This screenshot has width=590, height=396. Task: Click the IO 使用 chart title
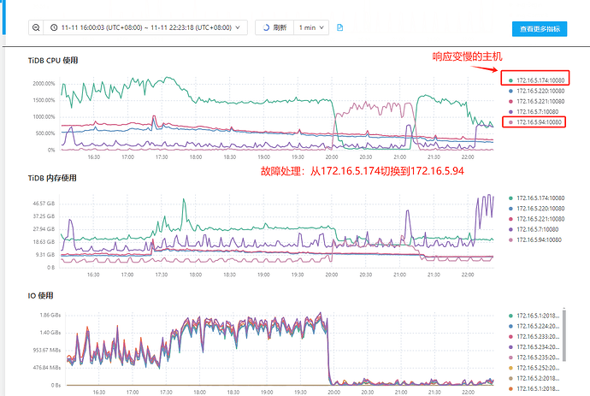point(40,295)
